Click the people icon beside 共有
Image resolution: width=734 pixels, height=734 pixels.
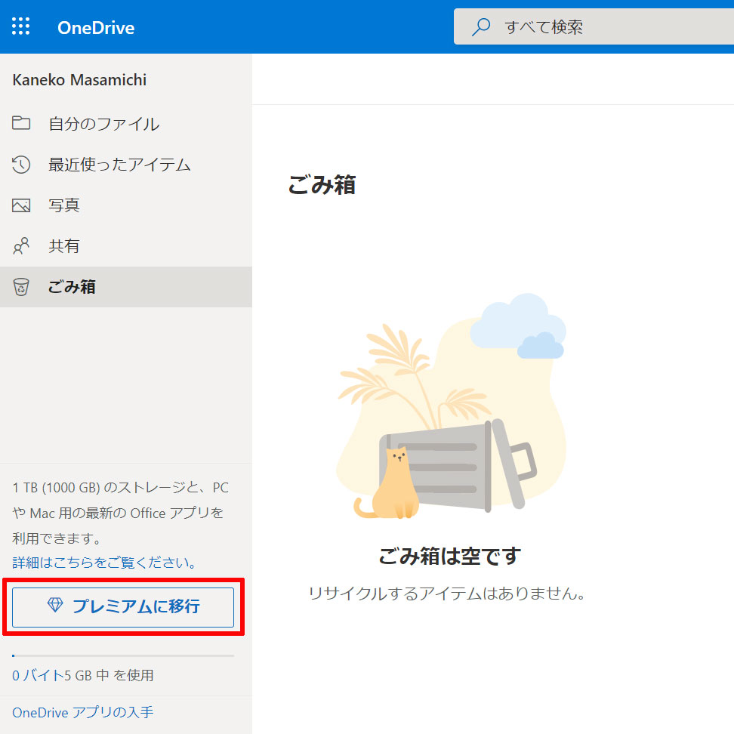[x=21, y=245]
